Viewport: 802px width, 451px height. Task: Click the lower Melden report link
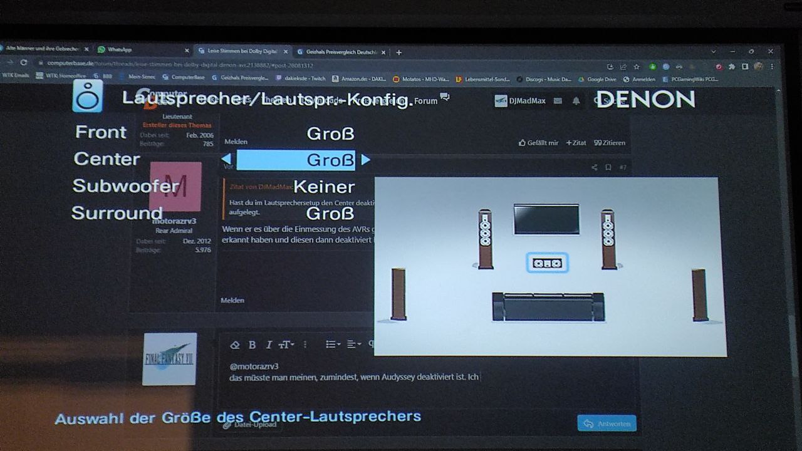232,301
